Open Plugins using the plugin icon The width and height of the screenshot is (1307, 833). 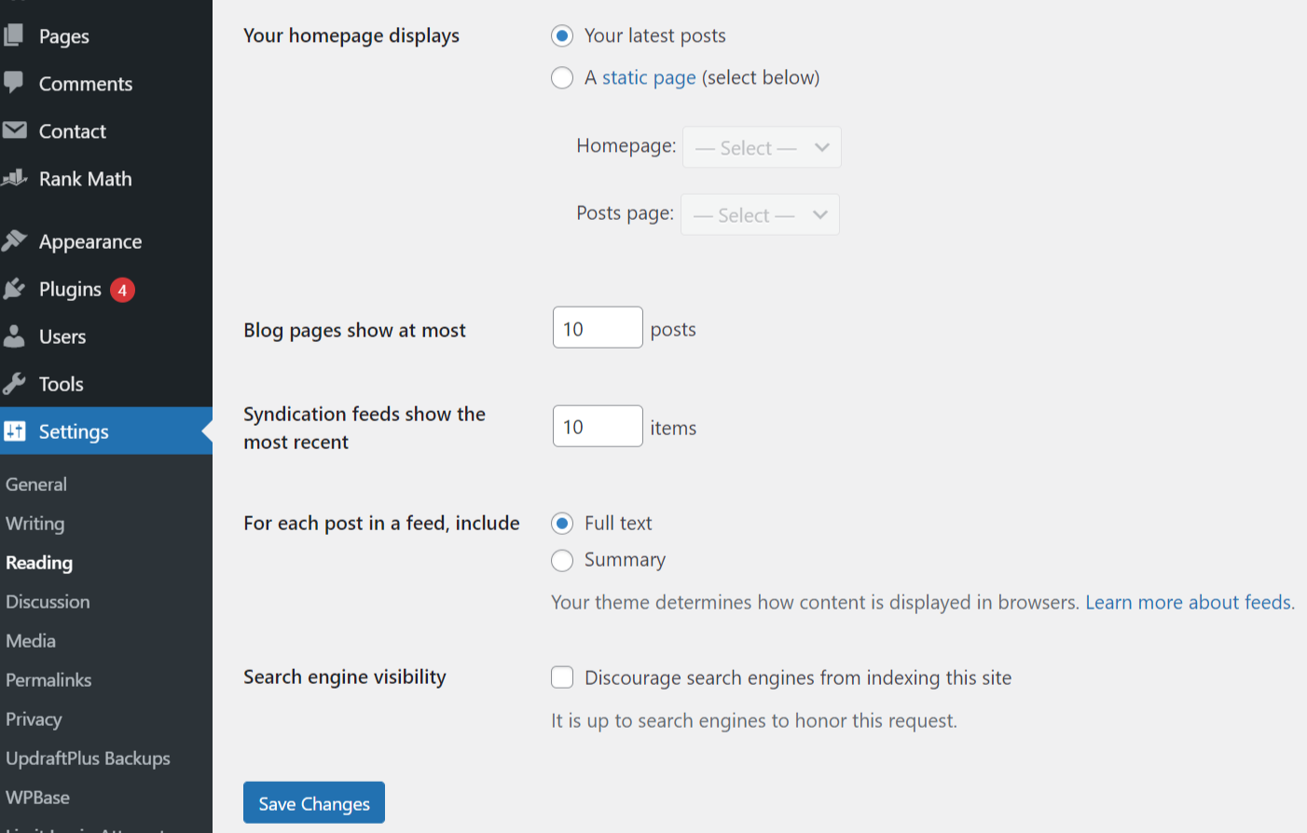(x=16, y=289)
